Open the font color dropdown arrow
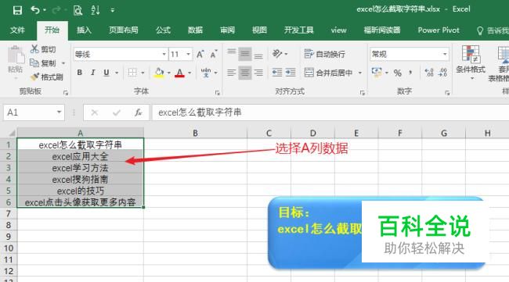The image size is (509, 282). click(190, 73)
